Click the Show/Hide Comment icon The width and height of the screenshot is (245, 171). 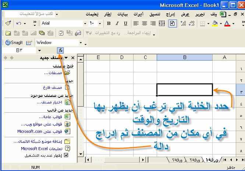click(x=33, y=33)
